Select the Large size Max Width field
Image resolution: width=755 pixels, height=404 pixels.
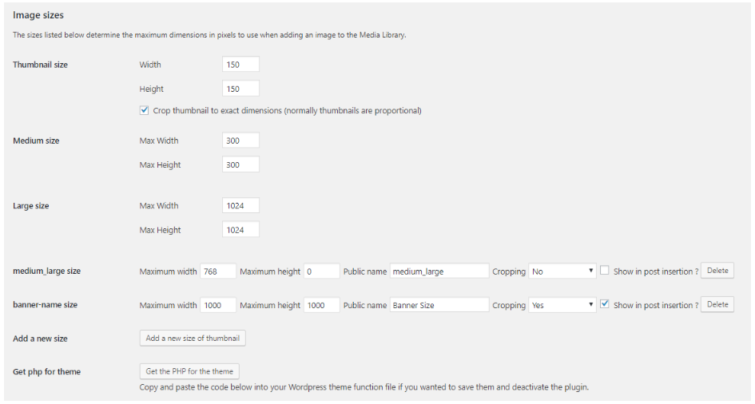(240, 205)
